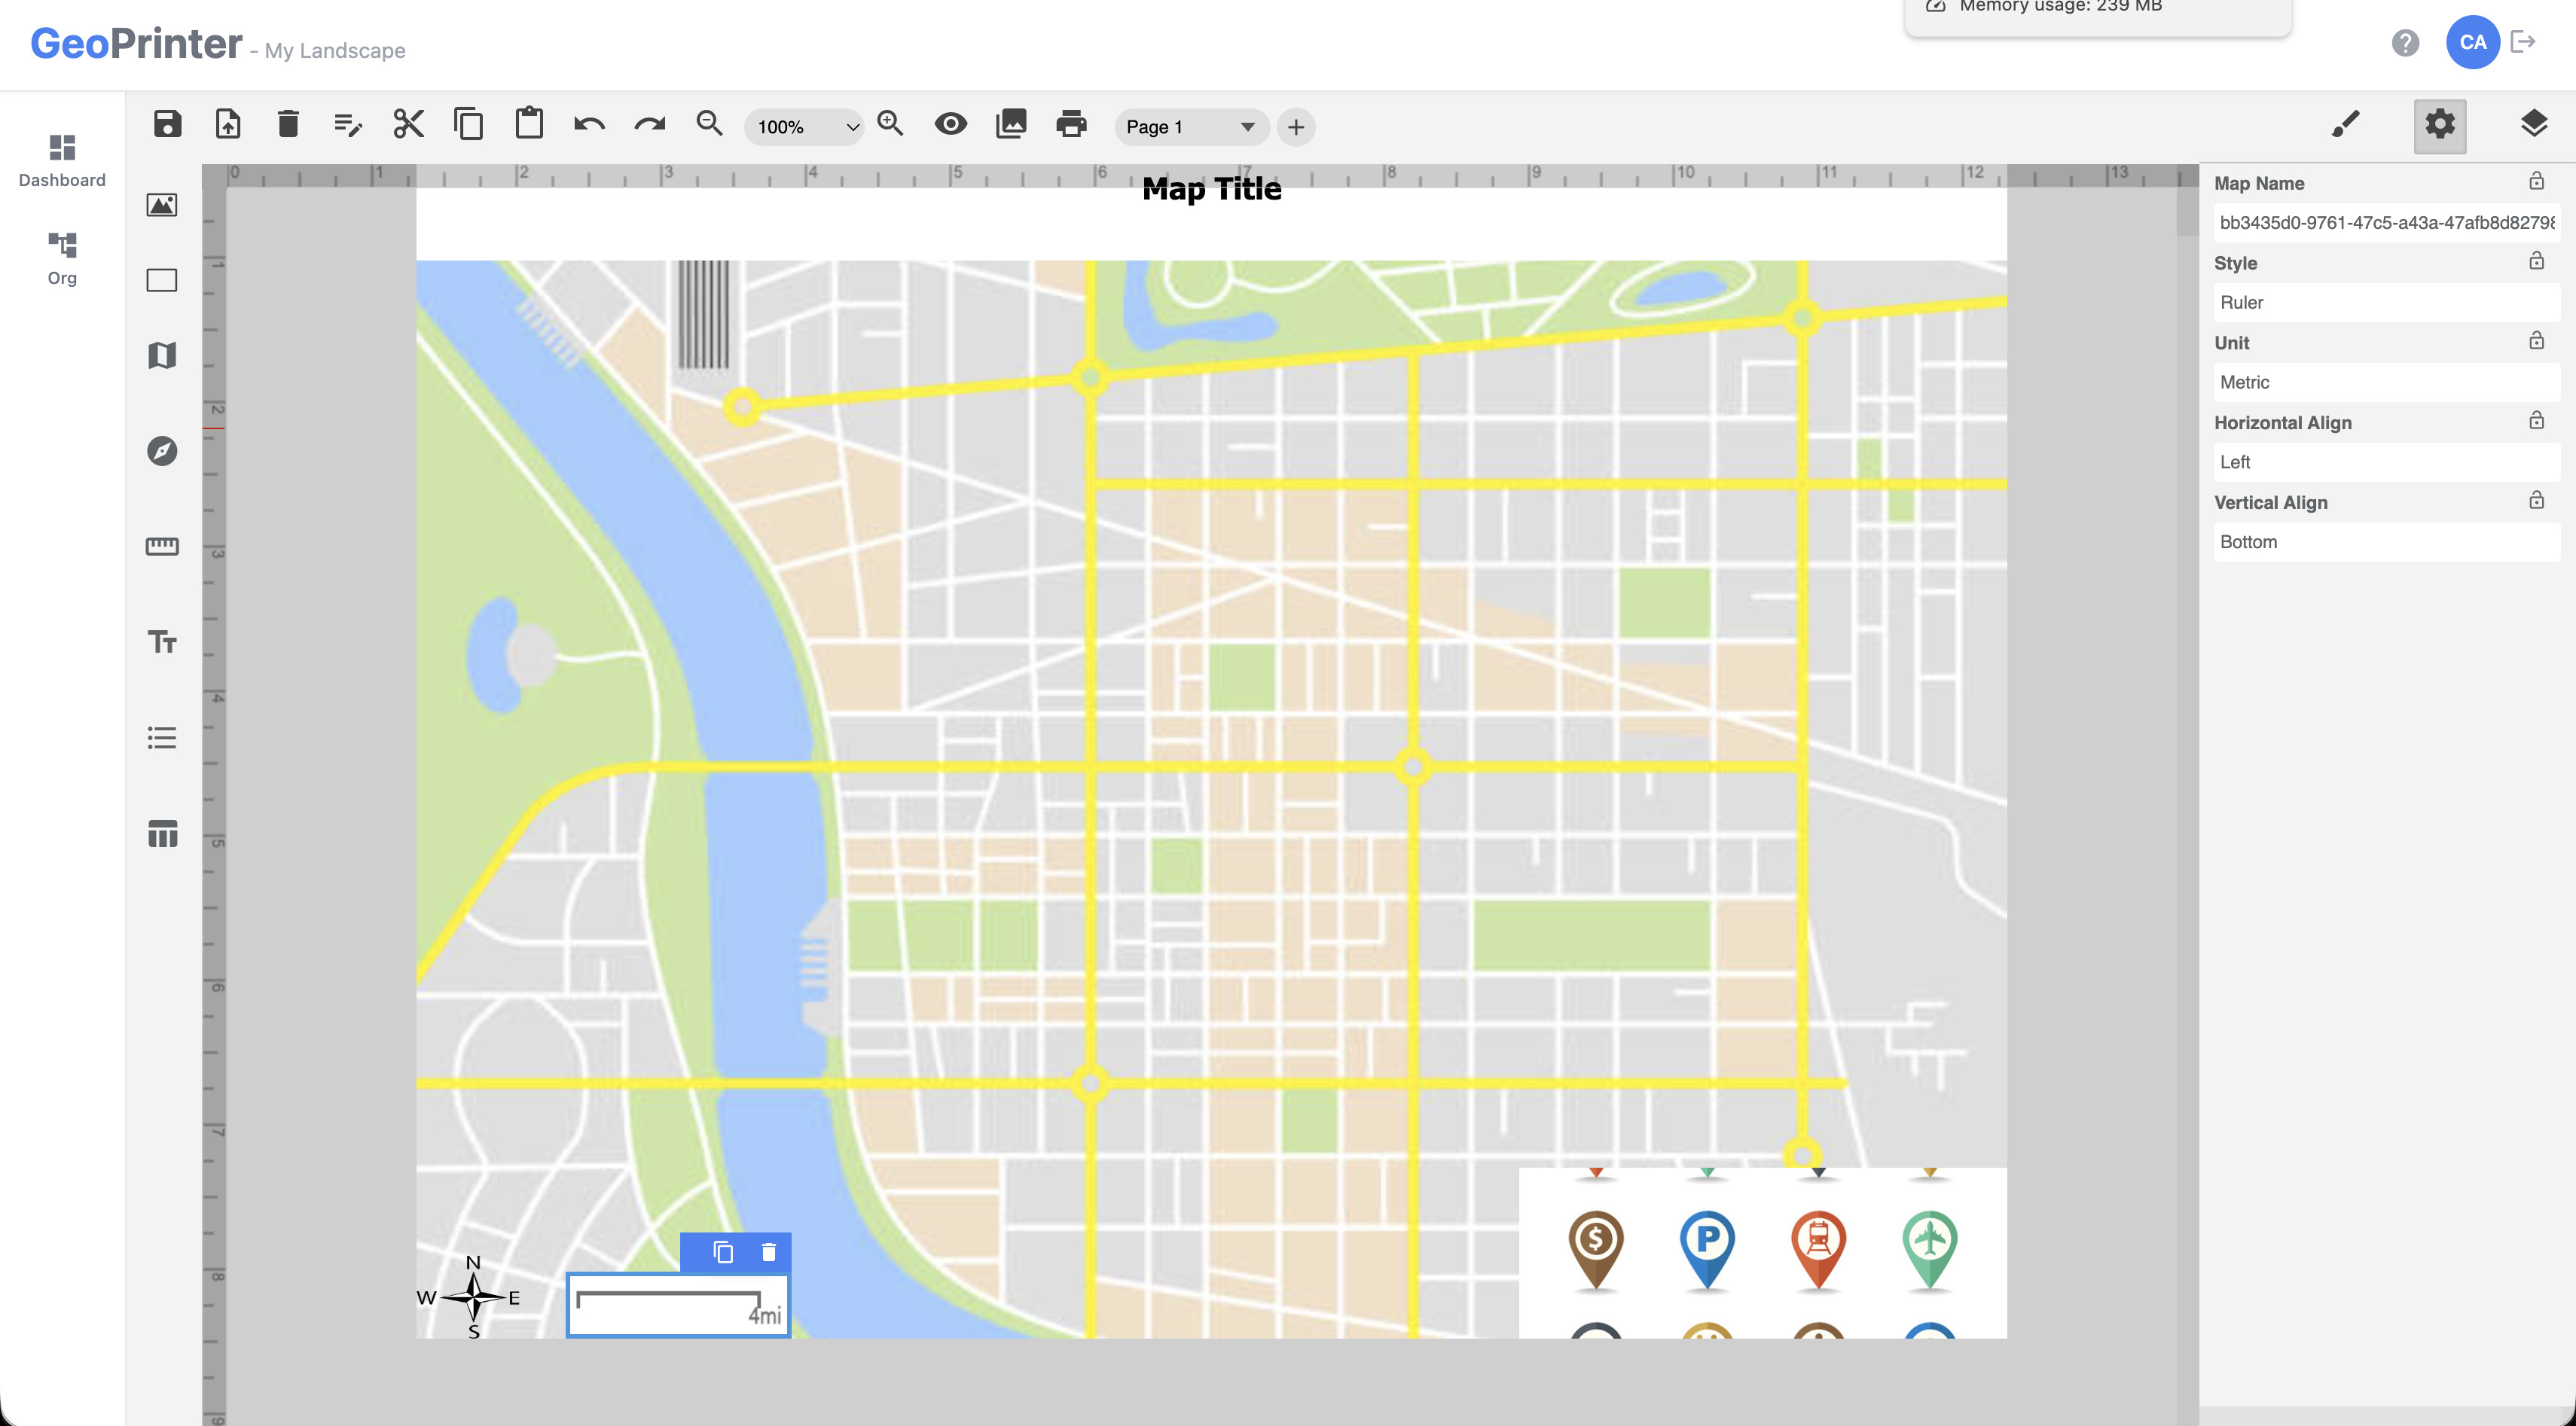Click the Map Name input field
2576x1426 pixels.
pyautogui.click(x=2386, y=223)
